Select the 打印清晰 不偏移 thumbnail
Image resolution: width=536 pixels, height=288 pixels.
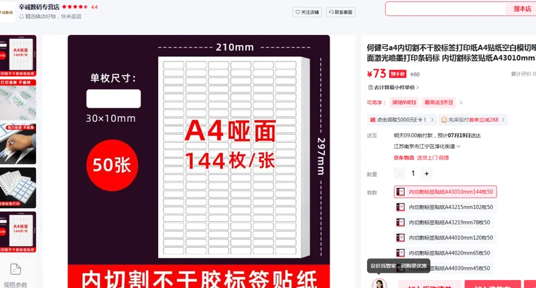(x=18, y=99)
